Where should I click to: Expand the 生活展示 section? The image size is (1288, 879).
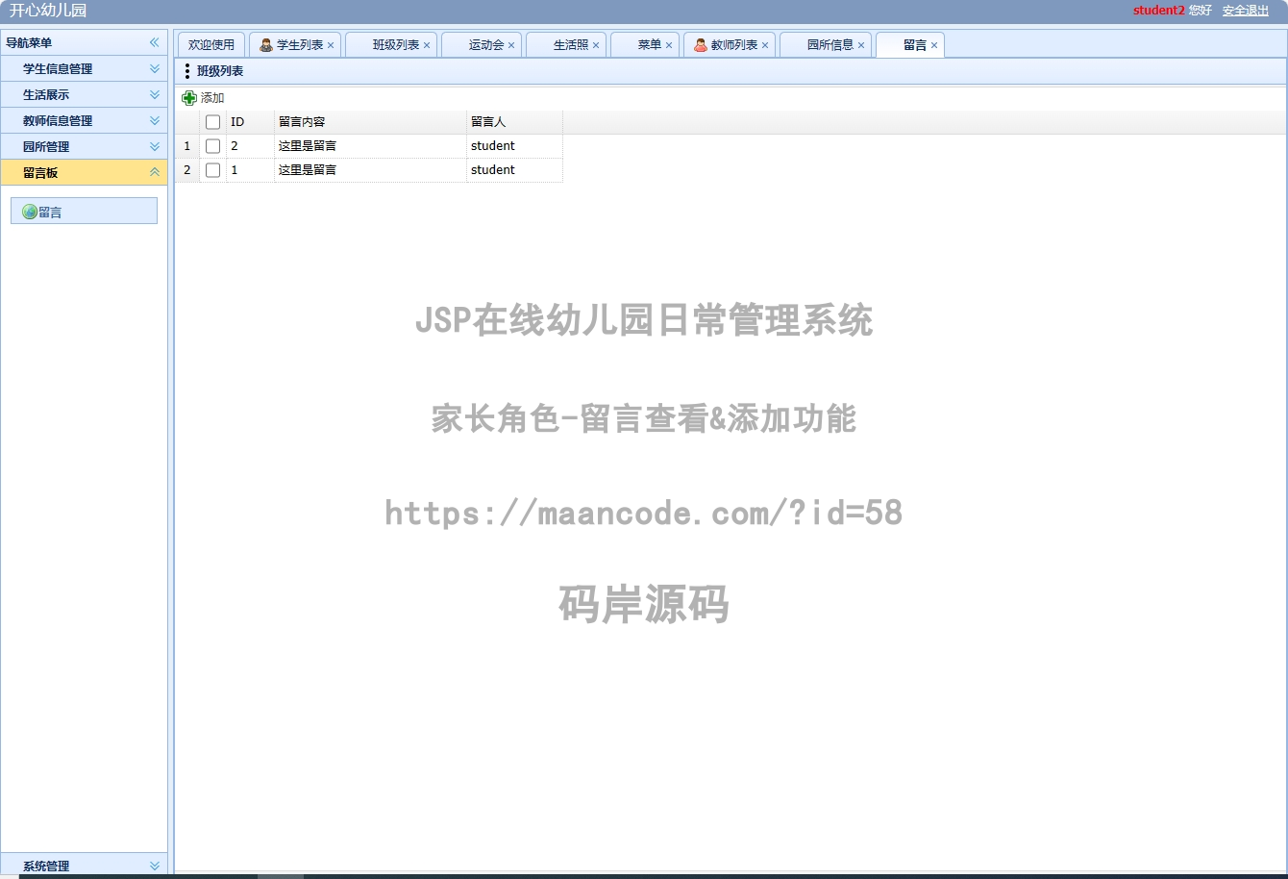[155, 94]
